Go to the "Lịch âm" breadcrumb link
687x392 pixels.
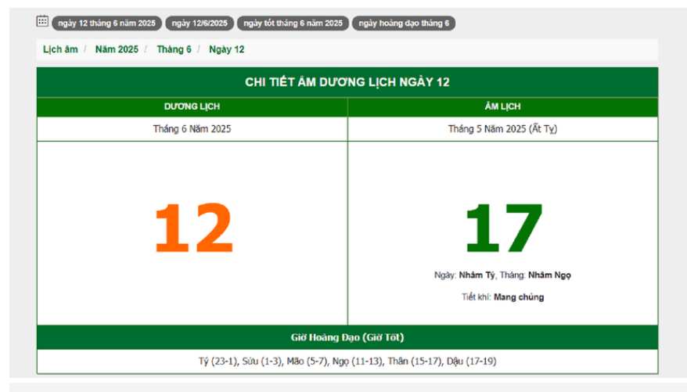point(60,49)
